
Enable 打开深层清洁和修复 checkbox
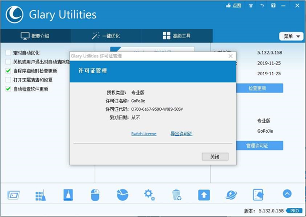coord(8,80)
